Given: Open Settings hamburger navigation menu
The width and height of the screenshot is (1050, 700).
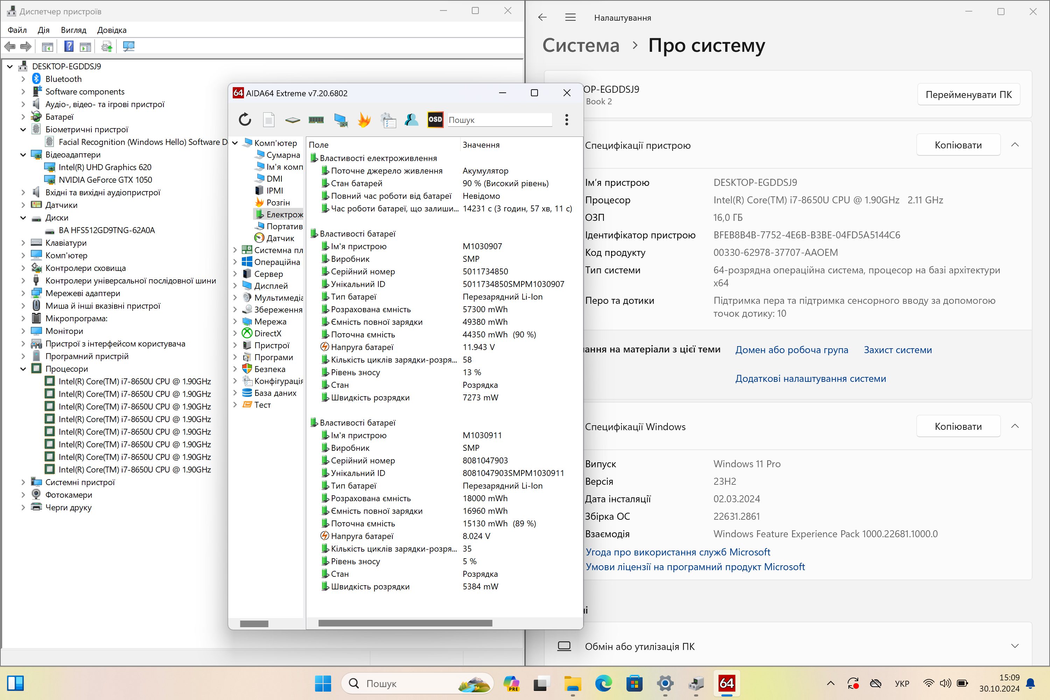Looking at the screenshot, I should 570,17.
